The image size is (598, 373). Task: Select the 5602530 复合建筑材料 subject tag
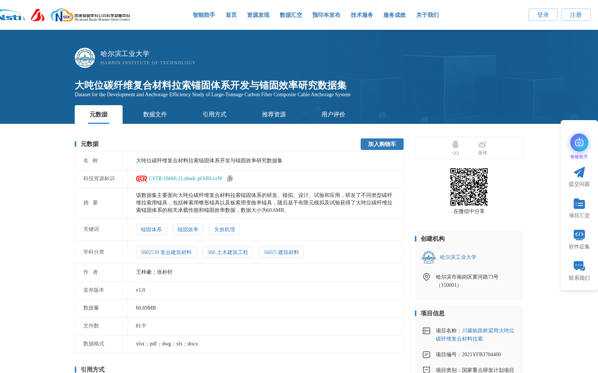(x=166, y=252)
